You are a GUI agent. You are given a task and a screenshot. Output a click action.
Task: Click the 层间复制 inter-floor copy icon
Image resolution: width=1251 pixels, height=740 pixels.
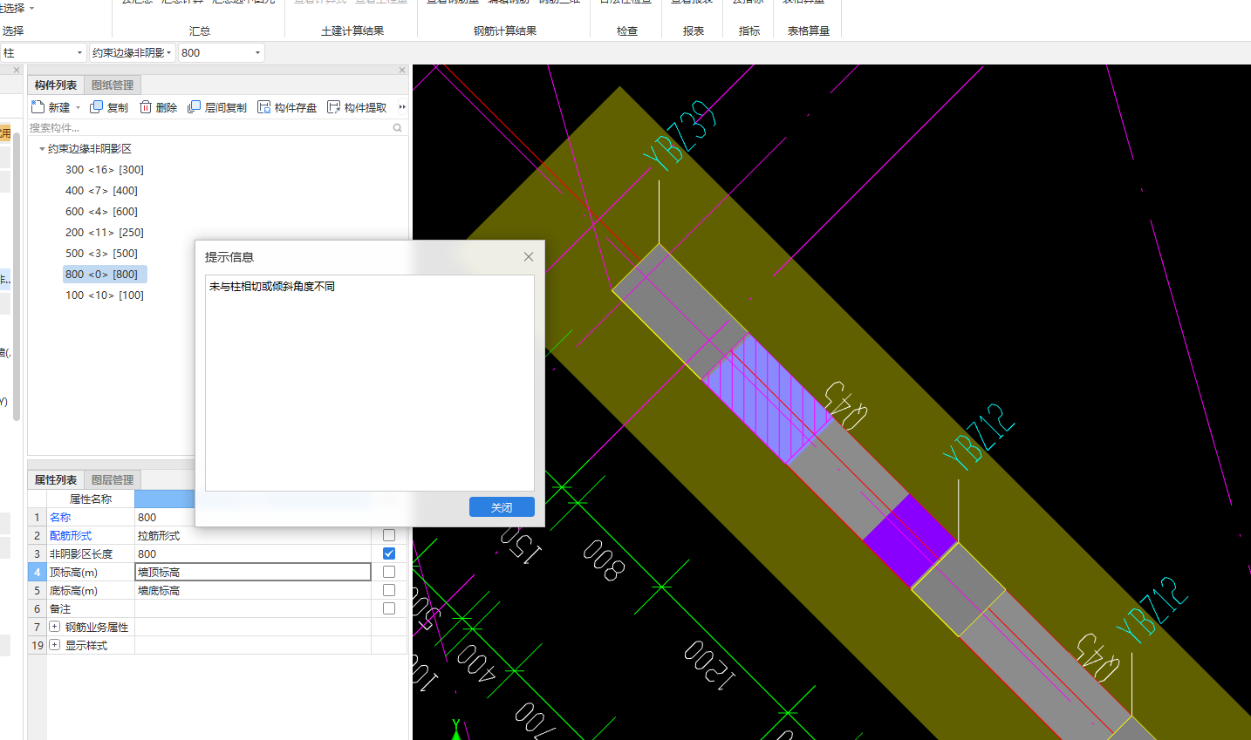point(195,107)
